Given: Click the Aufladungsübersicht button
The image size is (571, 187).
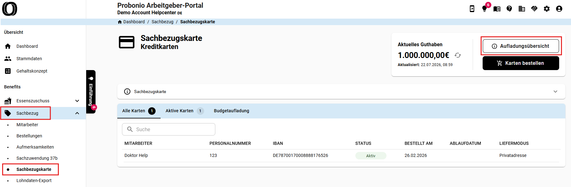Looking at the screenshot, I should click(x=521, y=46).
